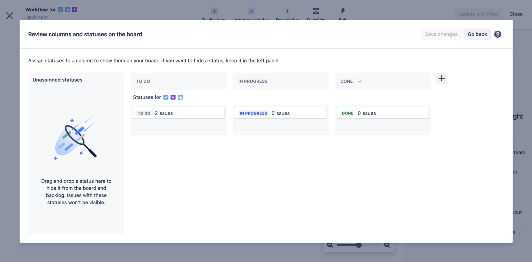Add a workflow rule via the lightning icon

point(342,11)
